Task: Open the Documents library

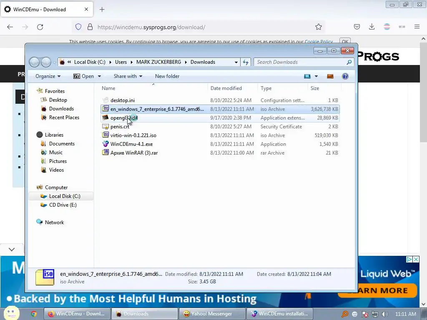Action: tap(62, 143)
